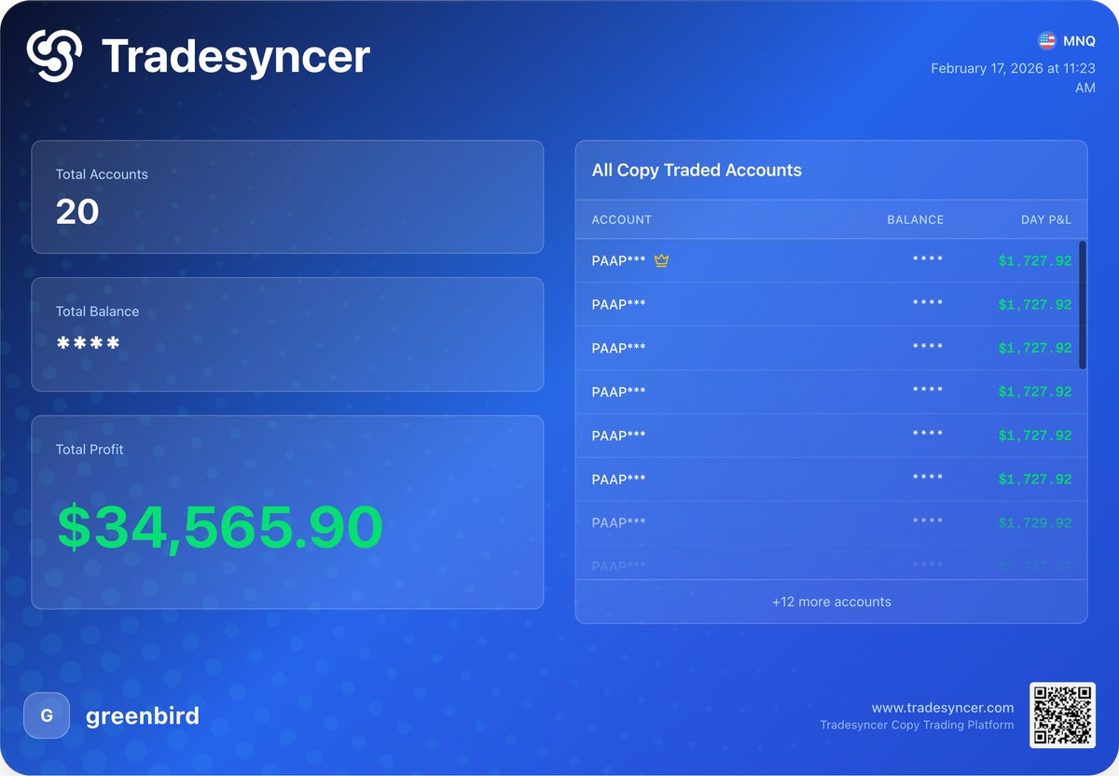Click the February 17, 2026 timestamp
Image resolution: width=1119 pixels, height=776 pixels.
click(1014, 77)
